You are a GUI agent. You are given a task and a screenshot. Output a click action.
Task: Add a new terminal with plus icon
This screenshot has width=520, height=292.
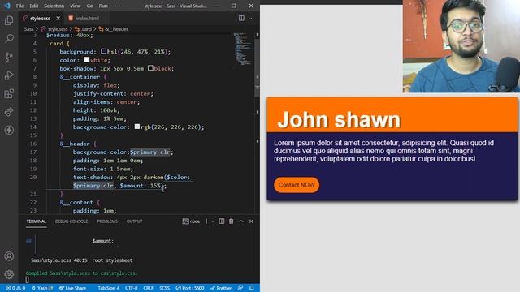point(206,221)
